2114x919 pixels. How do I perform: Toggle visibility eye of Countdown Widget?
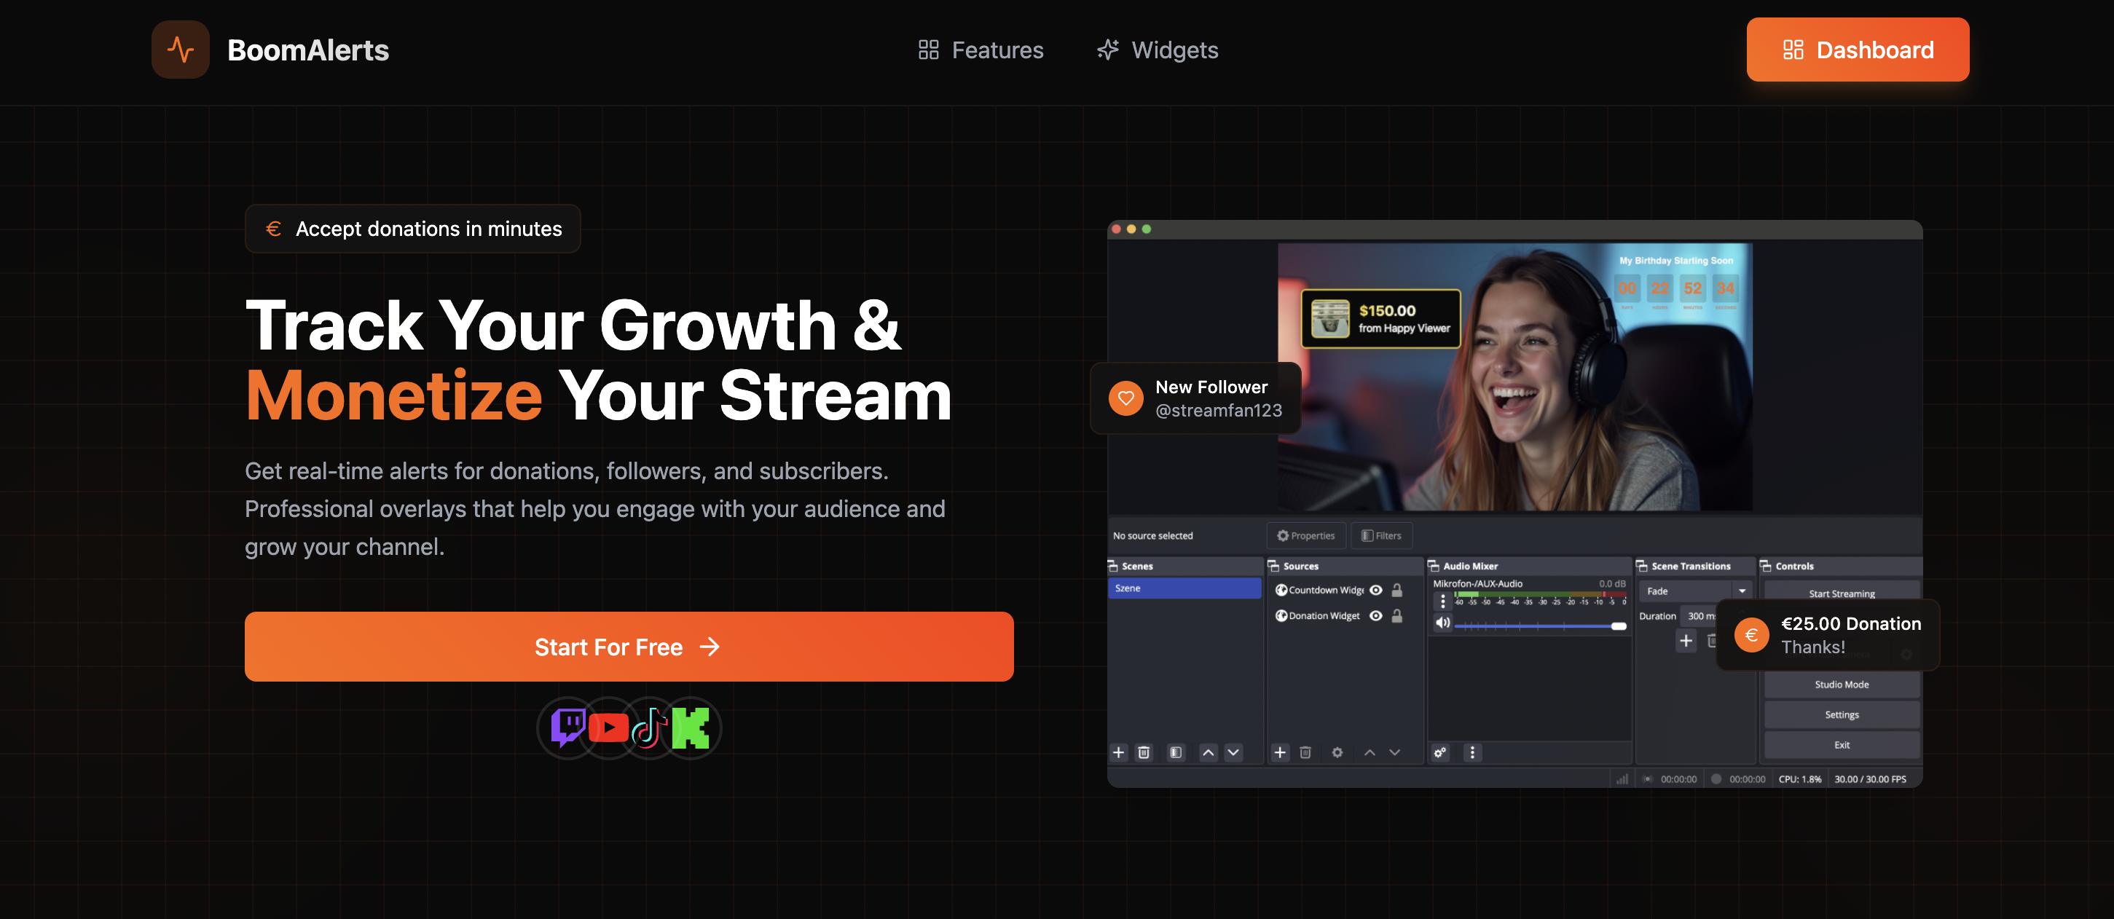[1376, 590]
